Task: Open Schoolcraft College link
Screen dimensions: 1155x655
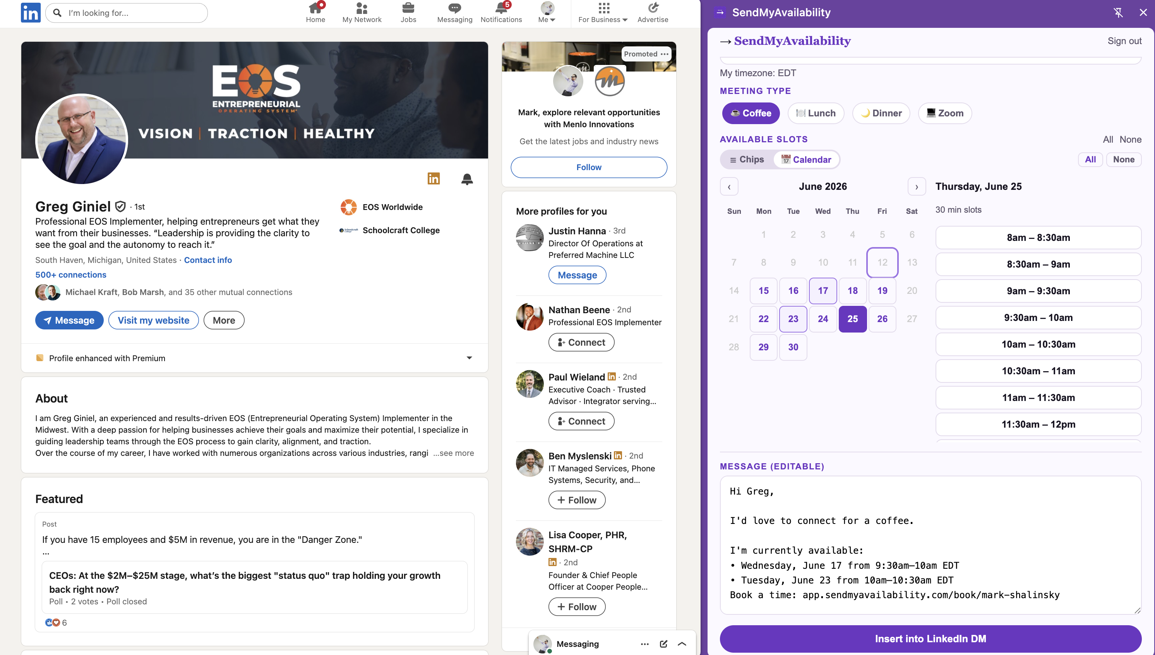Action: tap(389, 230)
